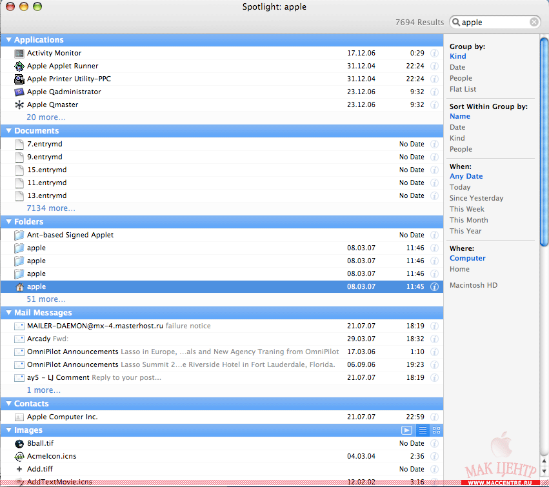Show 7134 more documents

51,208
